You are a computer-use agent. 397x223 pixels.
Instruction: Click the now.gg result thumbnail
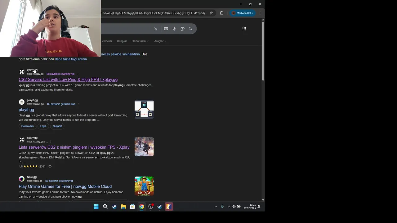pyautogui.click(x=144, y=186)
